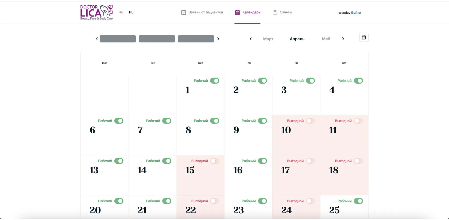Select the day 16 cell
The image size is (449, 220).
tap(248, 175)
